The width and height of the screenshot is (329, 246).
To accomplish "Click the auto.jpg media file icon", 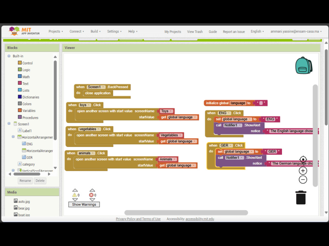I will click(x=15, y=201).
